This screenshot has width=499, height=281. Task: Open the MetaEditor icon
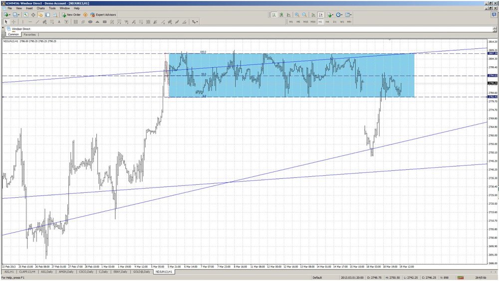(x=85, y=14)
